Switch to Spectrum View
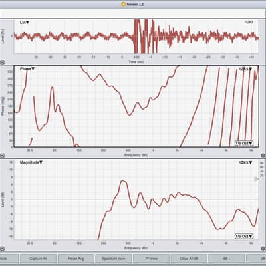Image resolution: width=266 pixels, height=266 pixels. tap(114, 259)
